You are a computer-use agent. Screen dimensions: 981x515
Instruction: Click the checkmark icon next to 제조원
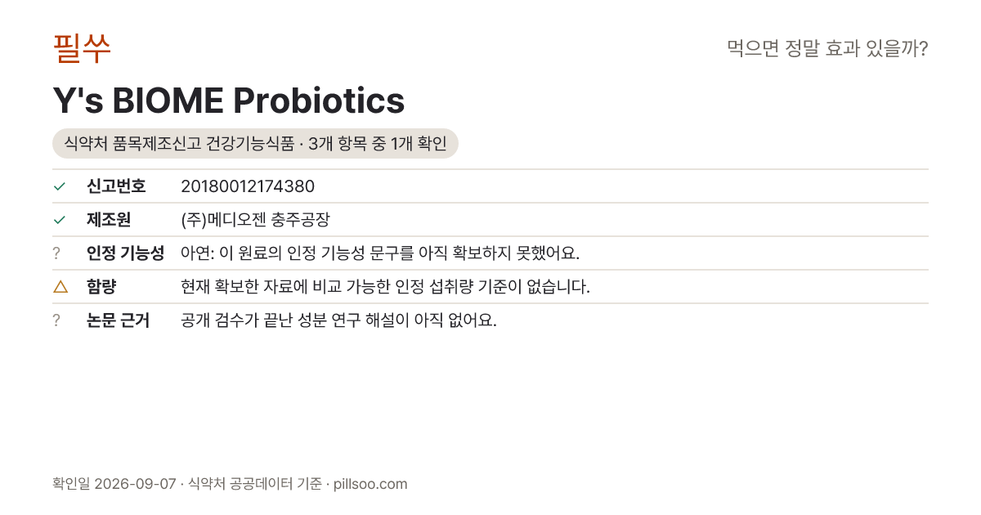[x=59, y=220]
